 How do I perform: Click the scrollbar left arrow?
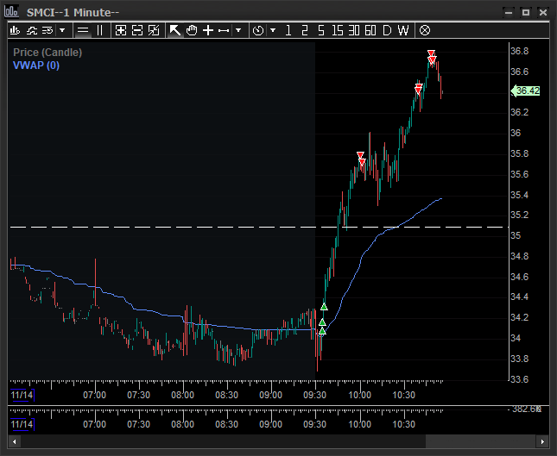coord(14,442)
